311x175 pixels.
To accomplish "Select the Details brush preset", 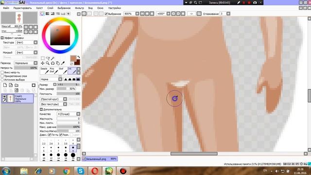I will 44,70.
